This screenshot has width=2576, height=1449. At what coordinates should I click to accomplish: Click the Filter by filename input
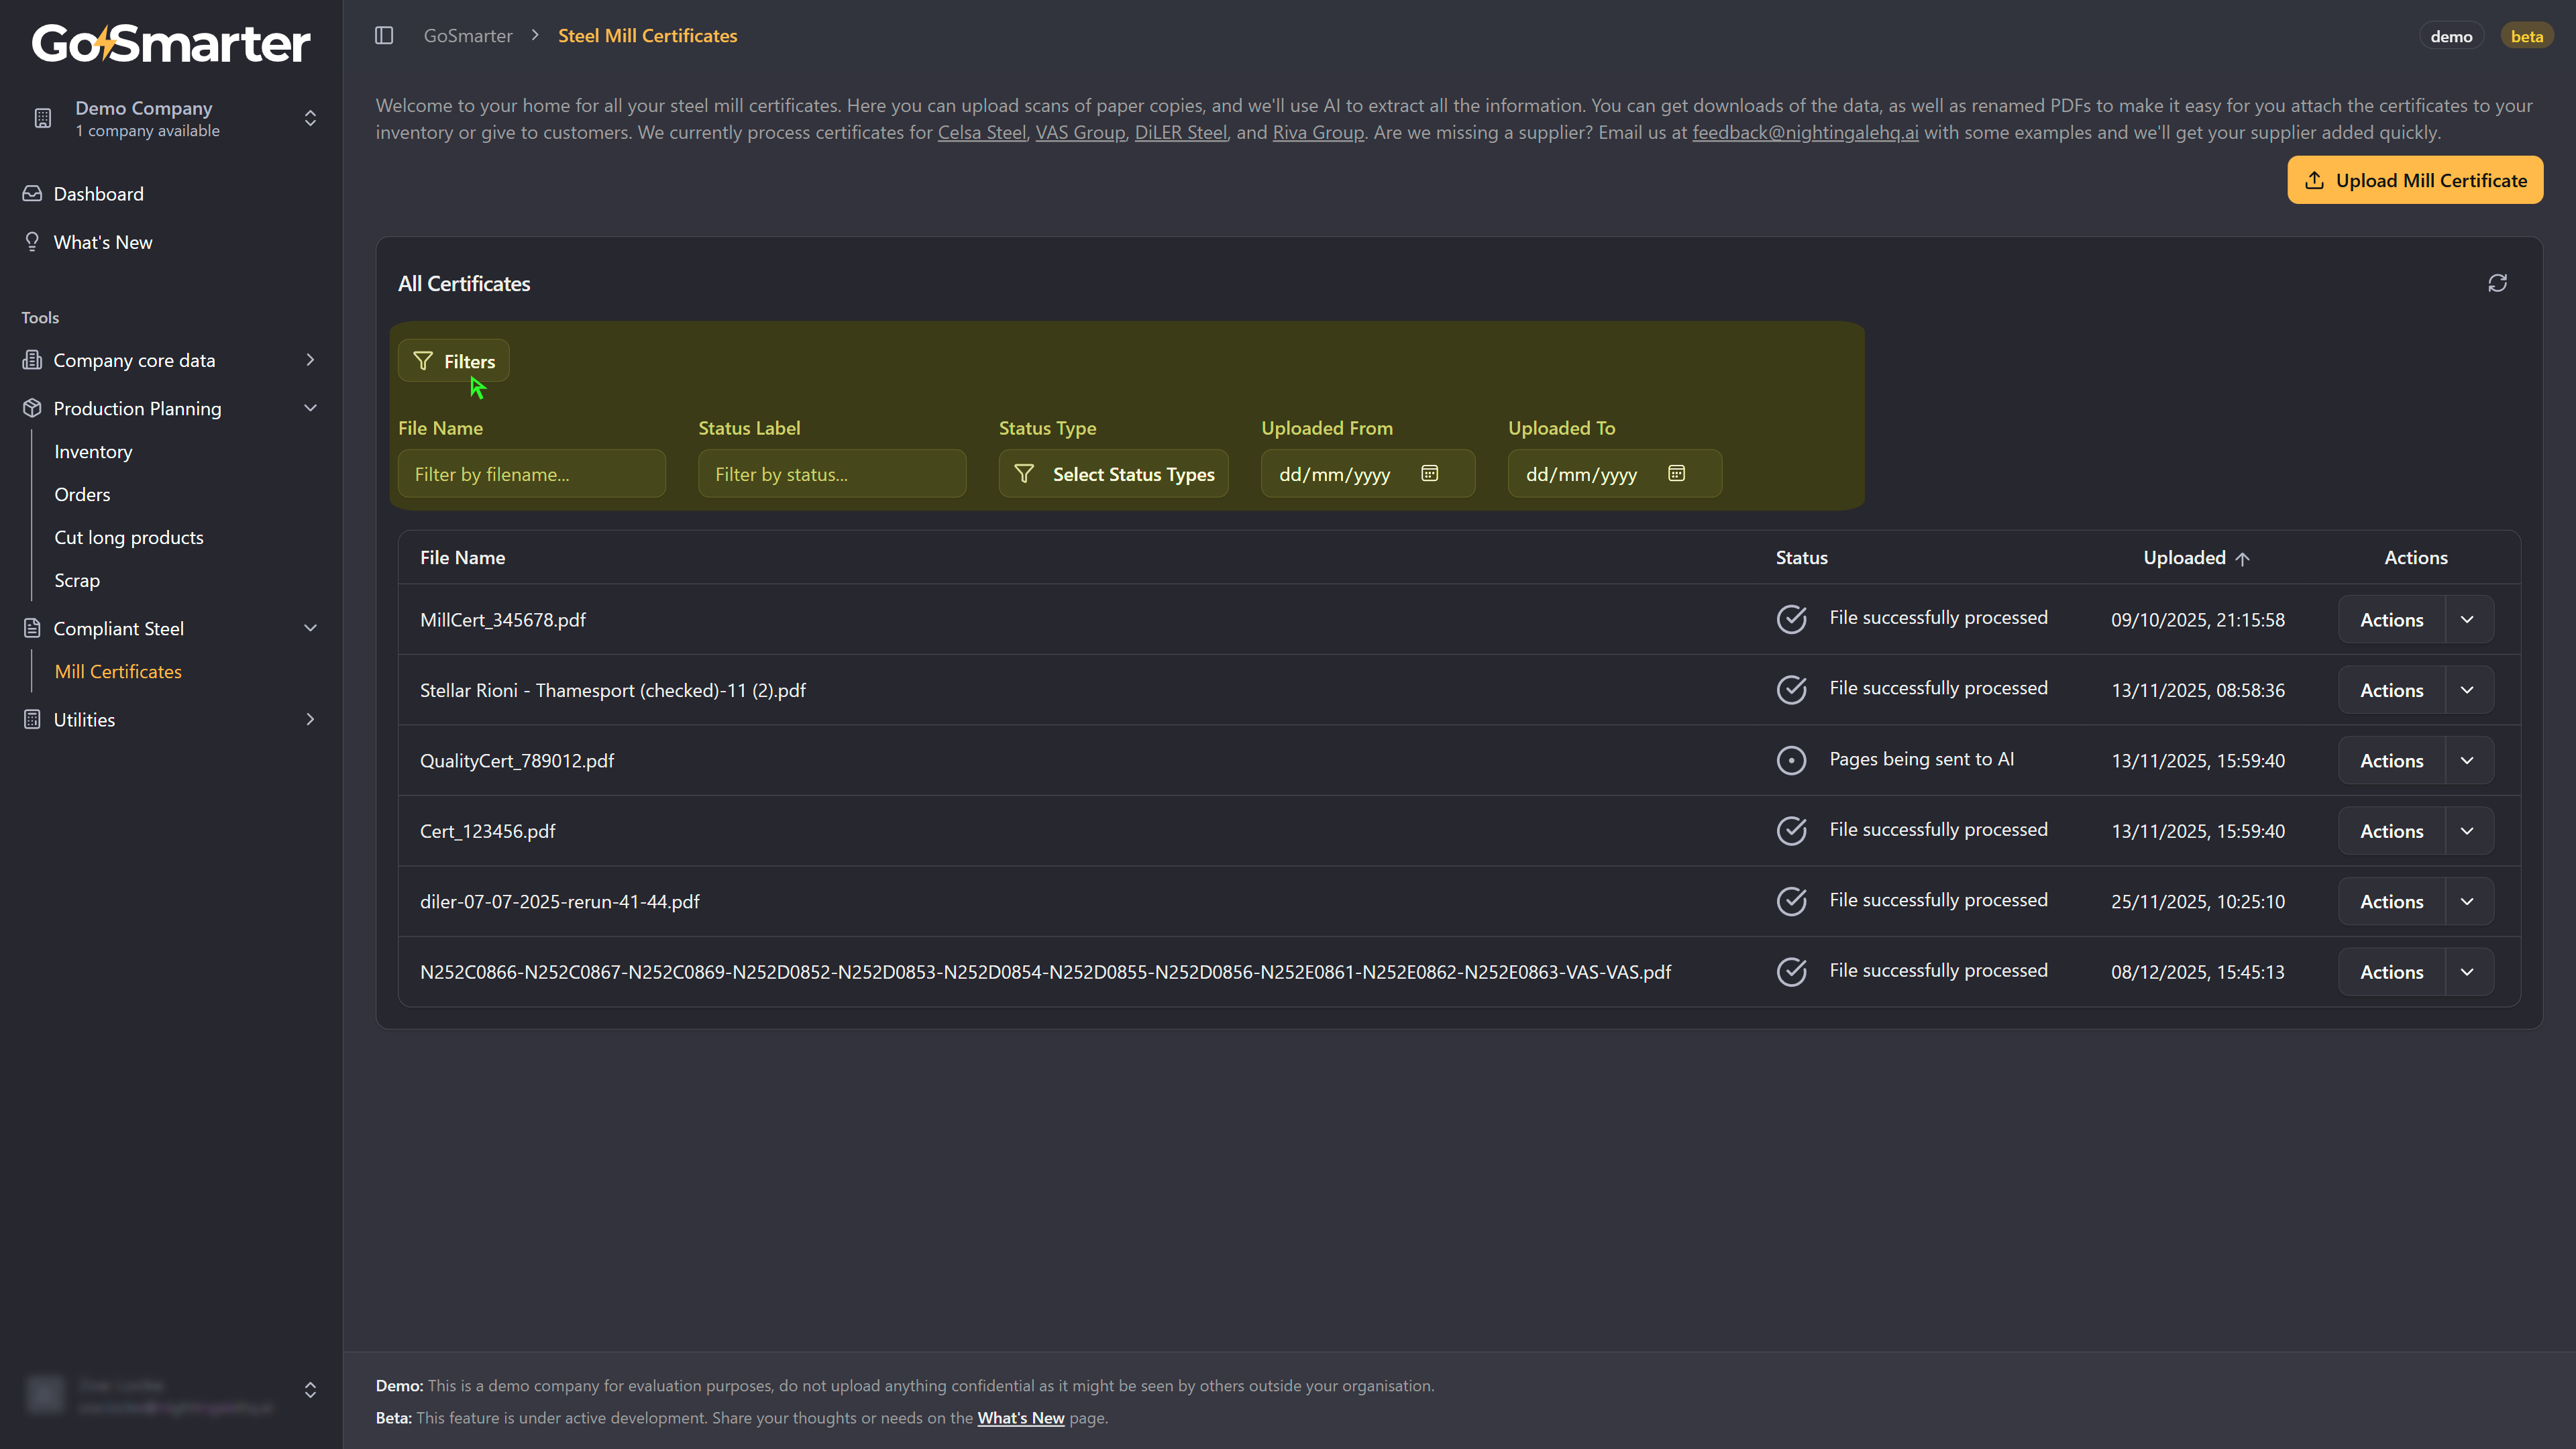click(531, 474)
